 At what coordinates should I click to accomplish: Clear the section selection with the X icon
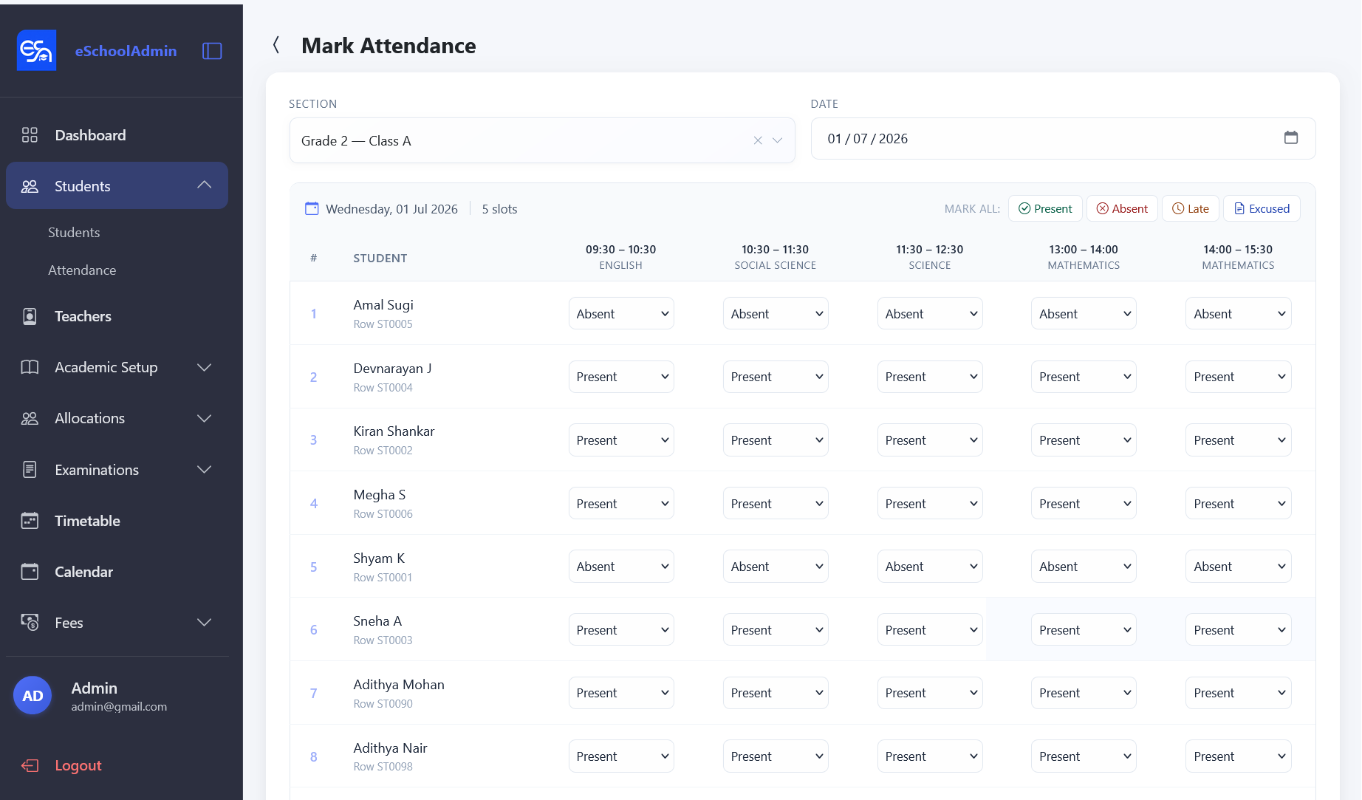click(x=758, y=140)
